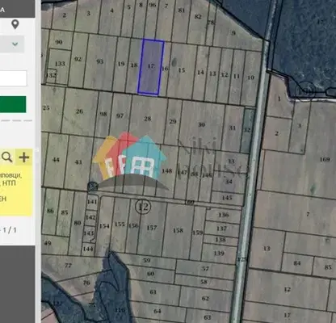The image size is (336, 323).
Task: Click the magnifying glass search icon
Action: (x=7, y=157)
